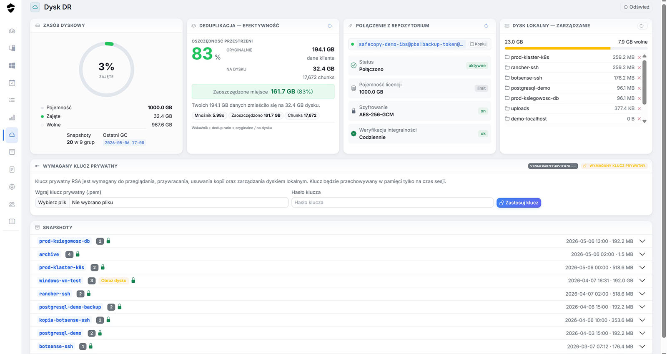Open the users sidebar icon
Screen dimensions: 667x354
pyautogui.click(x=12, y=204)
